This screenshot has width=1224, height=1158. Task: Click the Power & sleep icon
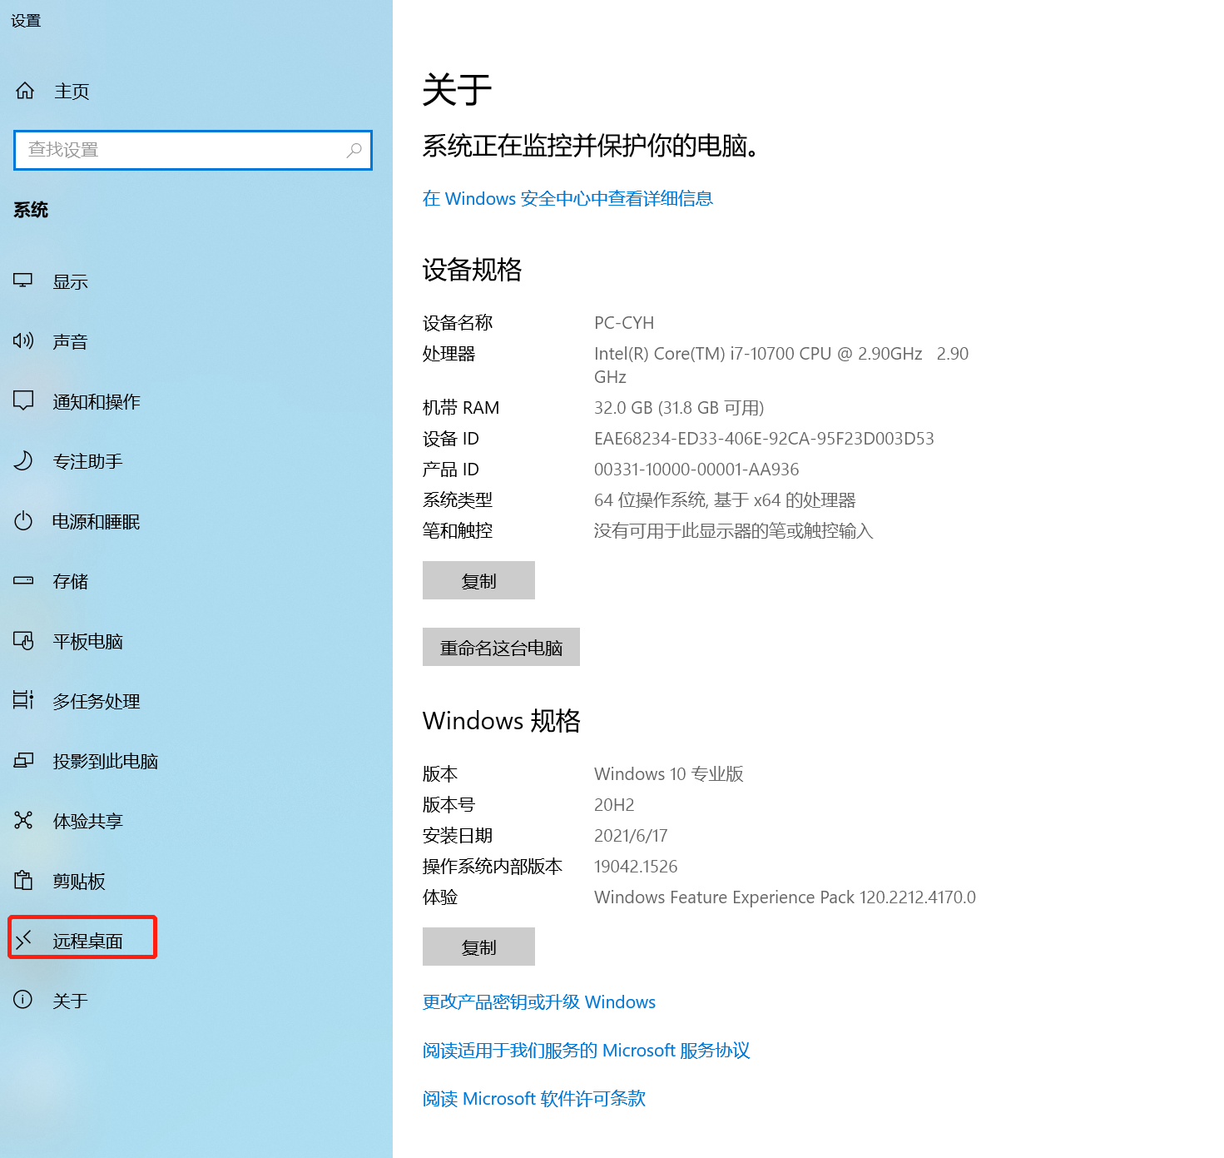(23, 521)
